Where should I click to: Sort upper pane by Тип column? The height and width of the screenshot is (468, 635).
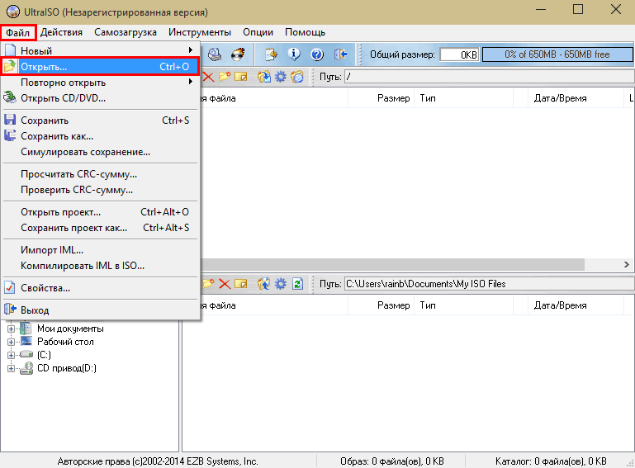[x=463, y=98]
